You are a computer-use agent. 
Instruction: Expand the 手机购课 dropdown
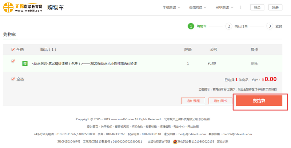point(171,8)
